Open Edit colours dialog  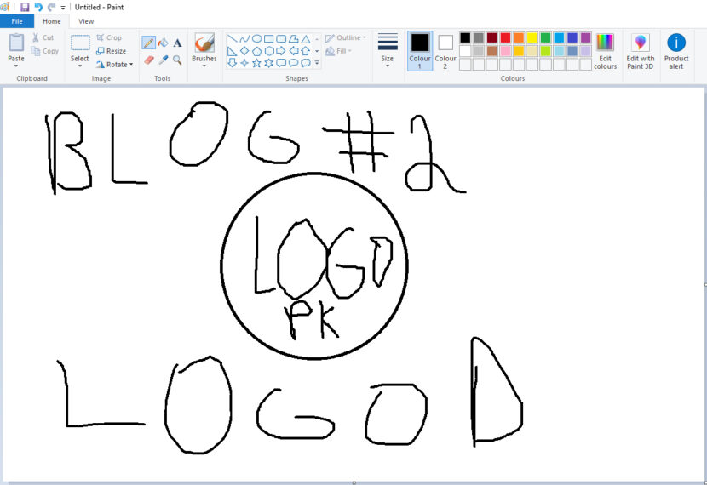pyautogui.click(x=605, y=51)
